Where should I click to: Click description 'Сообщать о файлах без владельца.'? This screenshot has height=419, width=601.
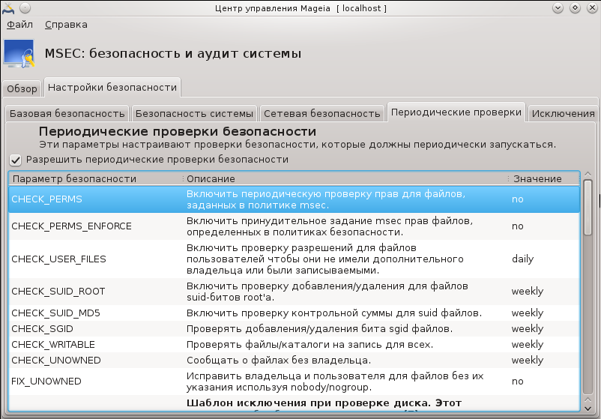[279, 361]
